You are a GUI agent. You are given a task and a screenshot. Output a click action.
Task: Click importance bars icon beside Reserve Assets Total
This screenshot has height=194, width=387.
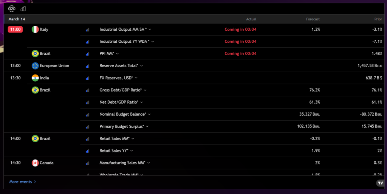pyautogui.click(x=87, y=66)
